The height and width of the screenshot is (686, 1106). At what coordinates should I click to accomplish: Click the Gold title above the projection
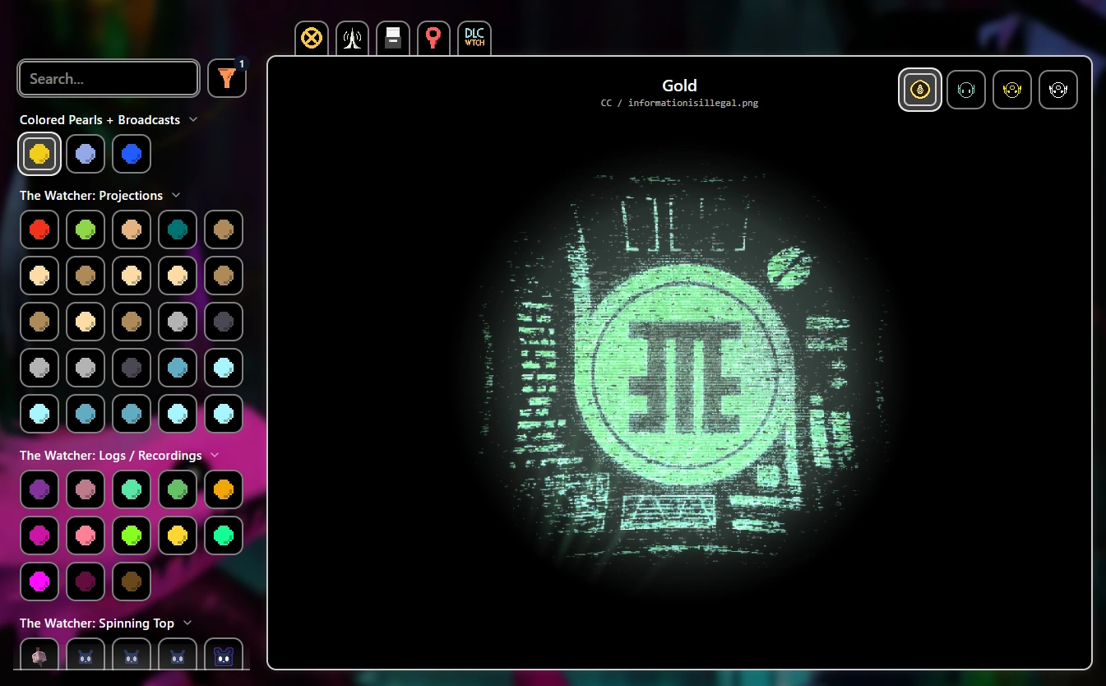click(680, 86)
